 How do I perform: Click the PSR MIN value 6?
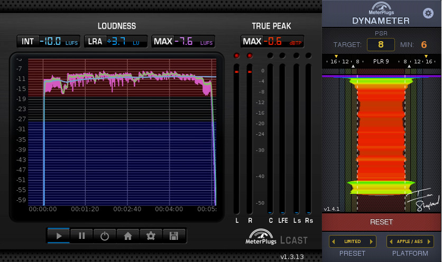pos(423,44)
